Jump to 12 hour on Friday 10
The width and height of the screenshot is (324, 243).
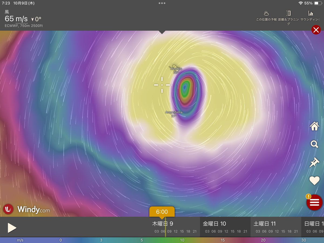click(226, 231)
